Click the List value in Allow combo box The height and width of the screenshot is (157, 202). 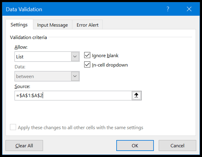(x=20, y=57)
